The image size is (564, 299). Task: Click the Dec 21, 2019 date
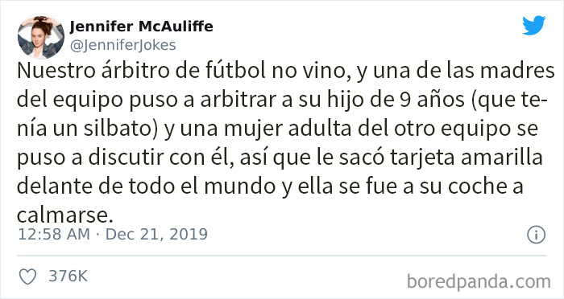(156, 235)
